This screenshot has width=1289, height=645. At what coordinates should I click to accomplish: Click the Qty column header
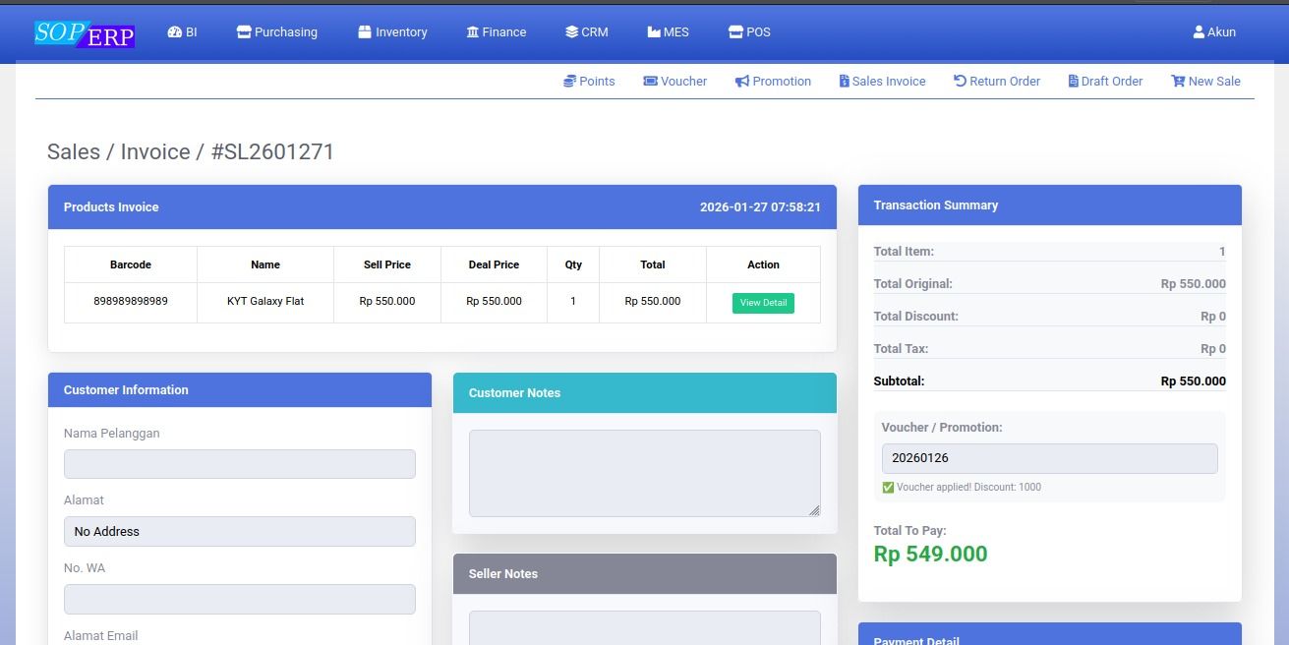point(573,264)
